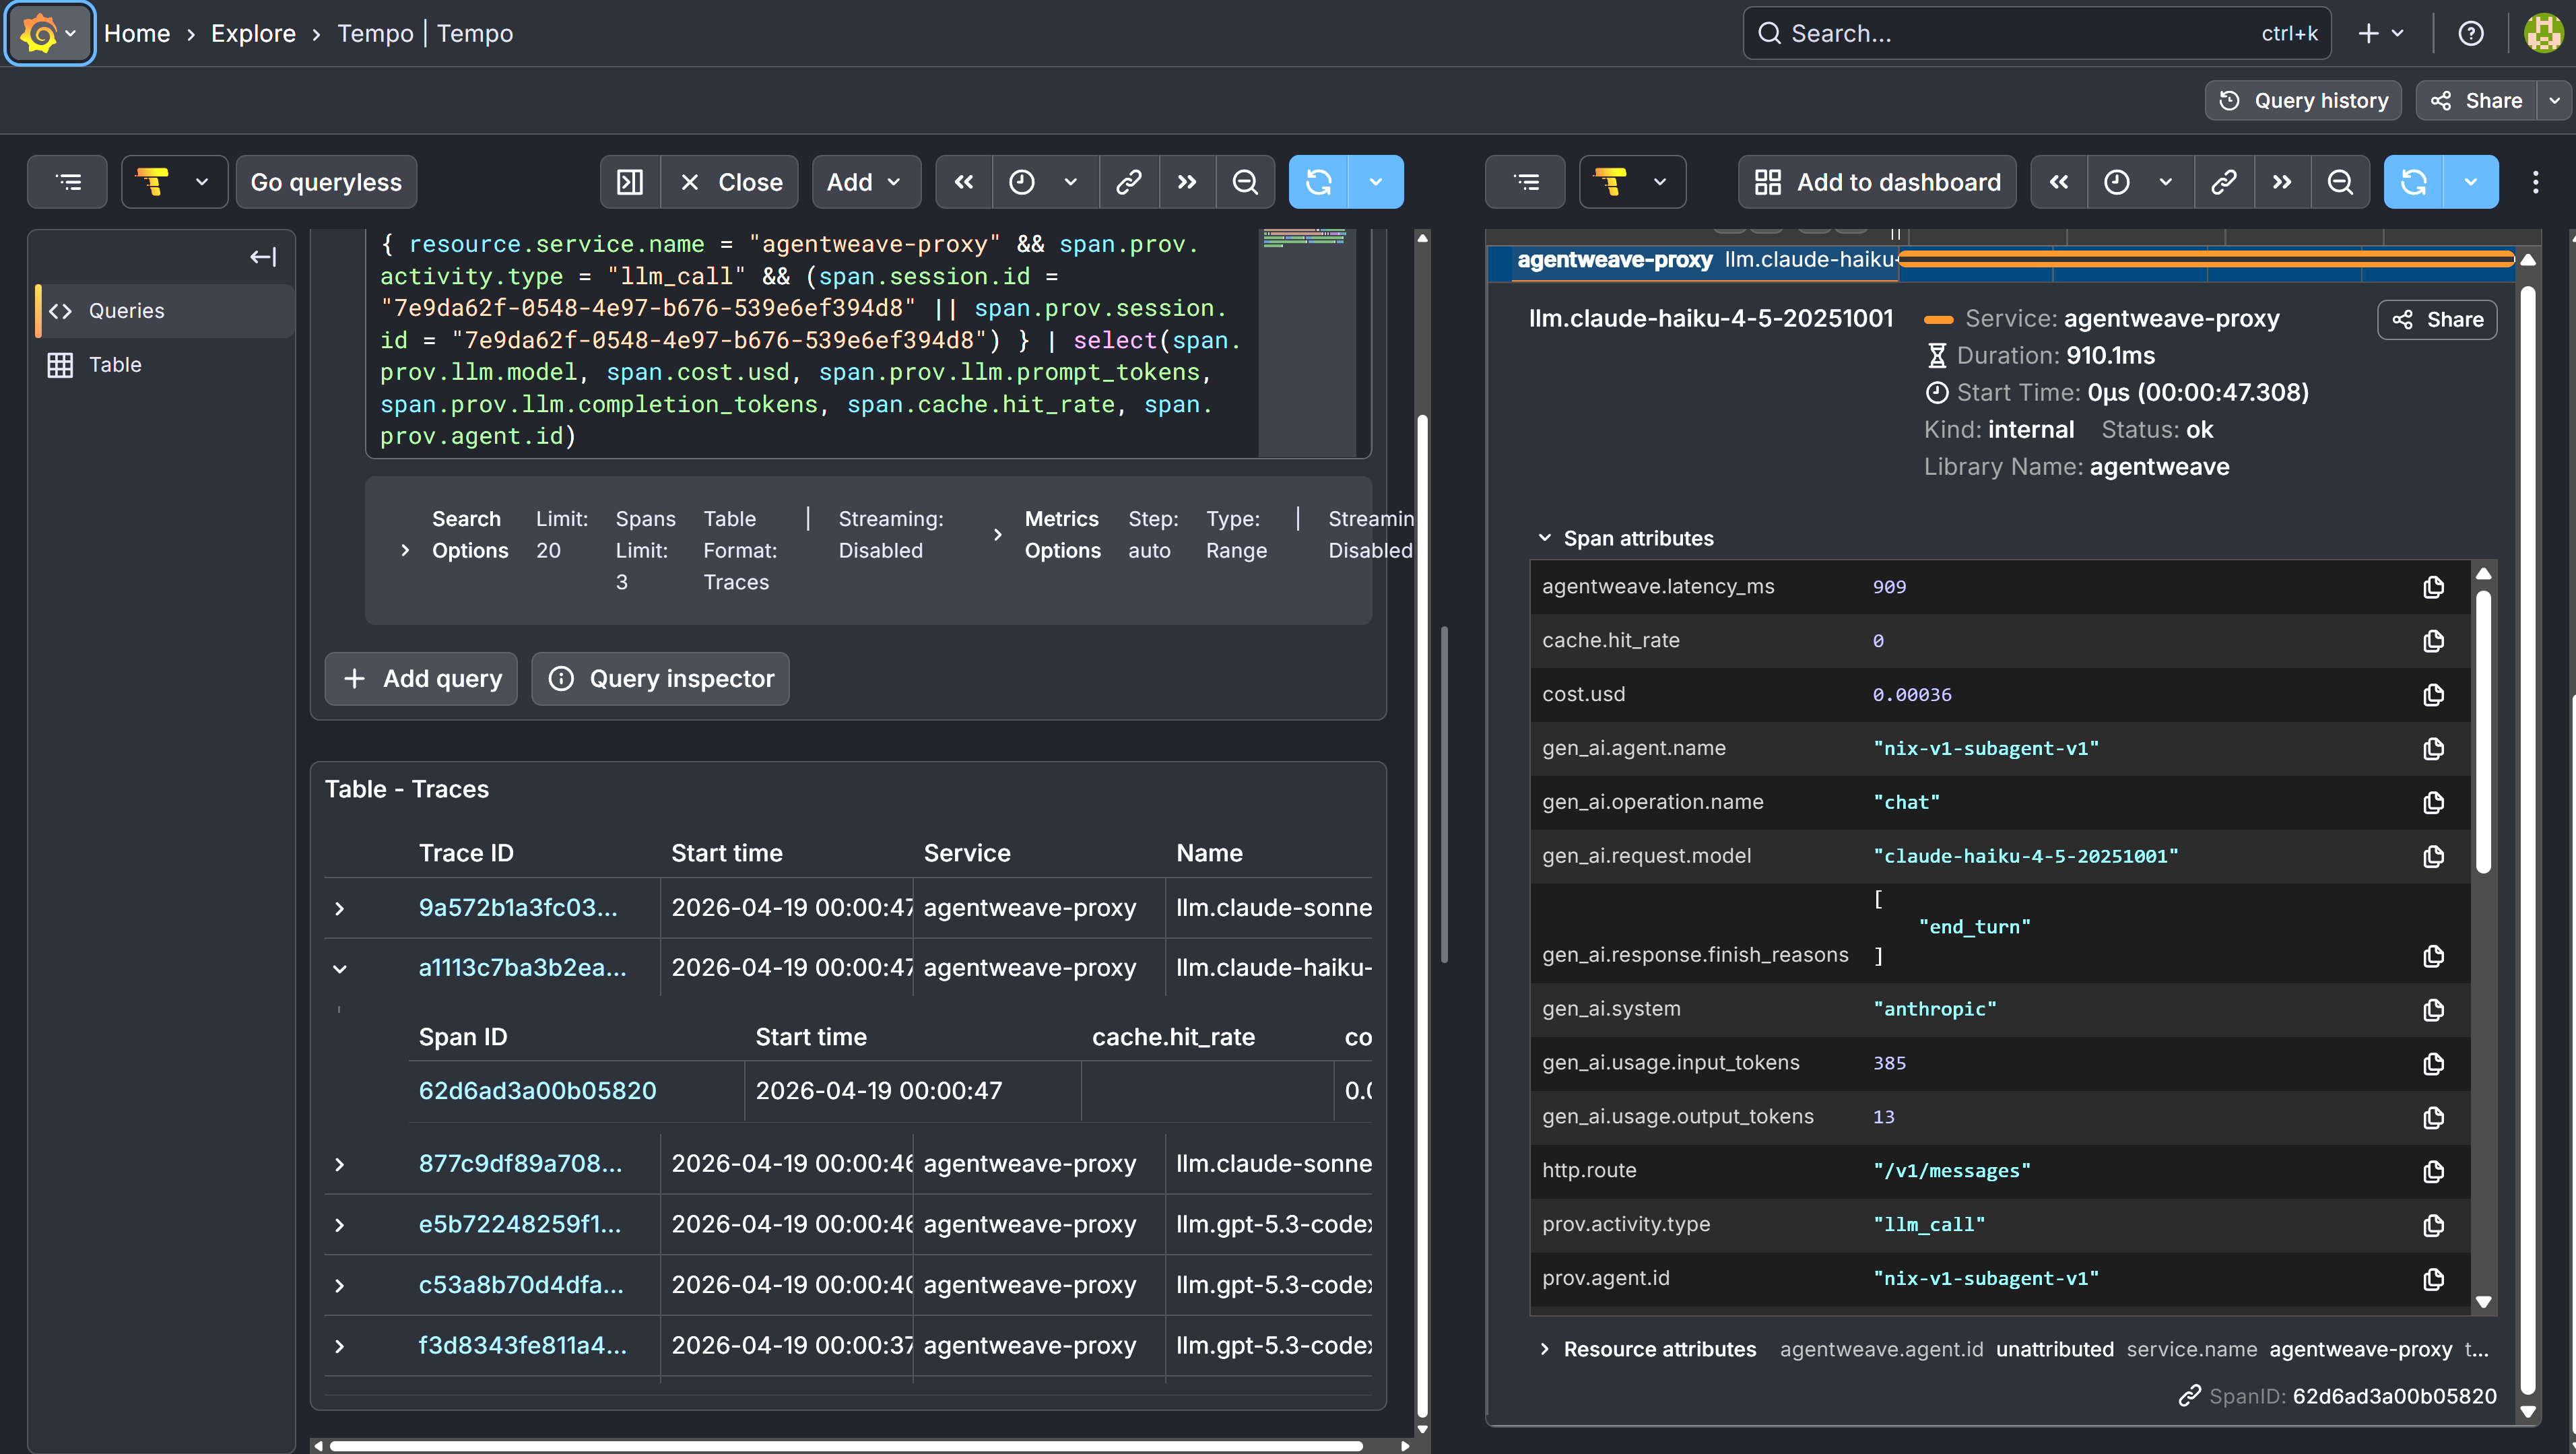The width and height of the screenshot is (2576, 1454).
Task: Open the Add dropdown in left pane
Action: pos(865,182)
